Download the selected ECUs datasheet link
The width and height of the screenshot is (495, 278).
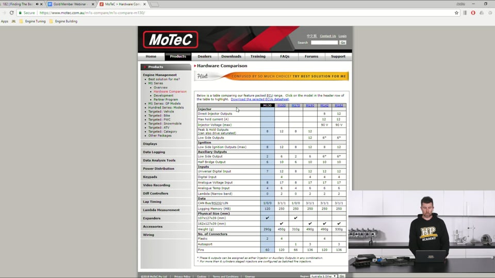point(259,99)
